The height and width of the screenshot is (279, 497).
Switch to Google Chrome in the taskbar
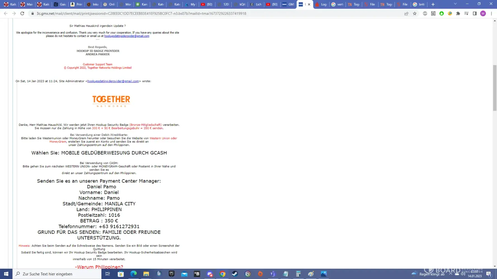click(223, 274)
